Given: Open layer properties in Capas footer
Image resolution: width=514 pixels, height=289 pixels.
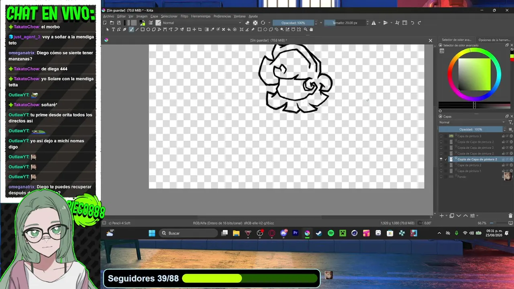Looking at the screenshot, I should click(473, 216).
